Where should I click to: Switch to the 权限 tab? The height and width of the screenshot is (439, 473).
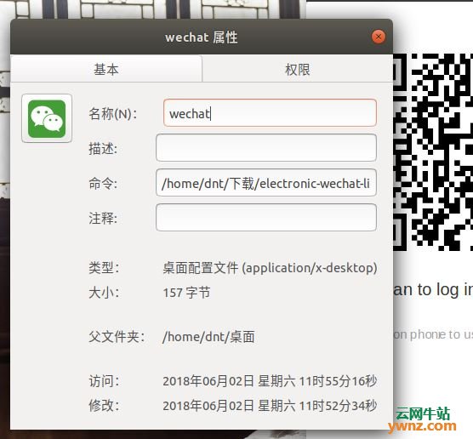click(x=298, y=69)
